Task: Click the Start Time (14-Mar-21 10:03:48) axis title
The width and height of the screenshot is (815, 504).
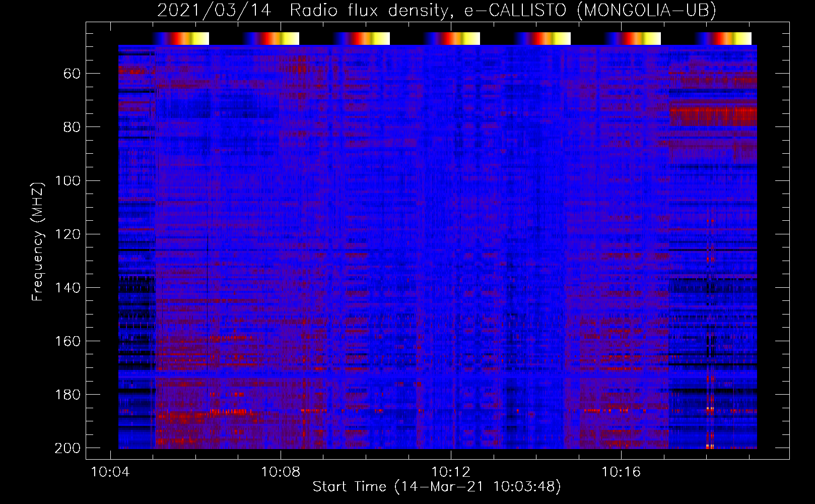Action: (x=437, y=486)
